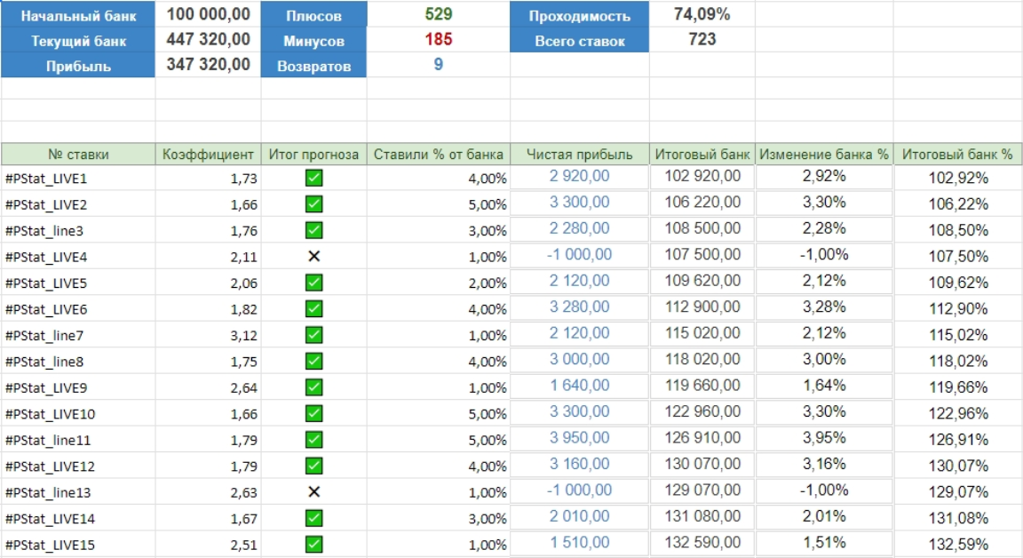Select the 'Чистая прибыль' column header
Image resolution: width=1023 pixels, height=558 pixels.
579,155
